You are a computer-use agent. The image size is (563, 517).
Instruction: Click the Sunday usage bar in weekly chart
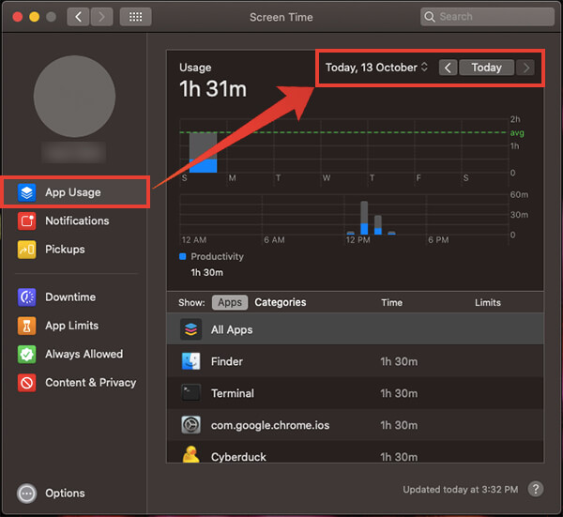203,153
